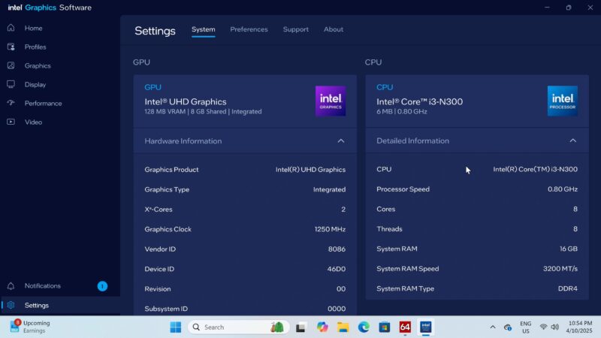Click the Device ID value 46D0
This screenshot has width=601, height=338.
[x=336, y=269]
